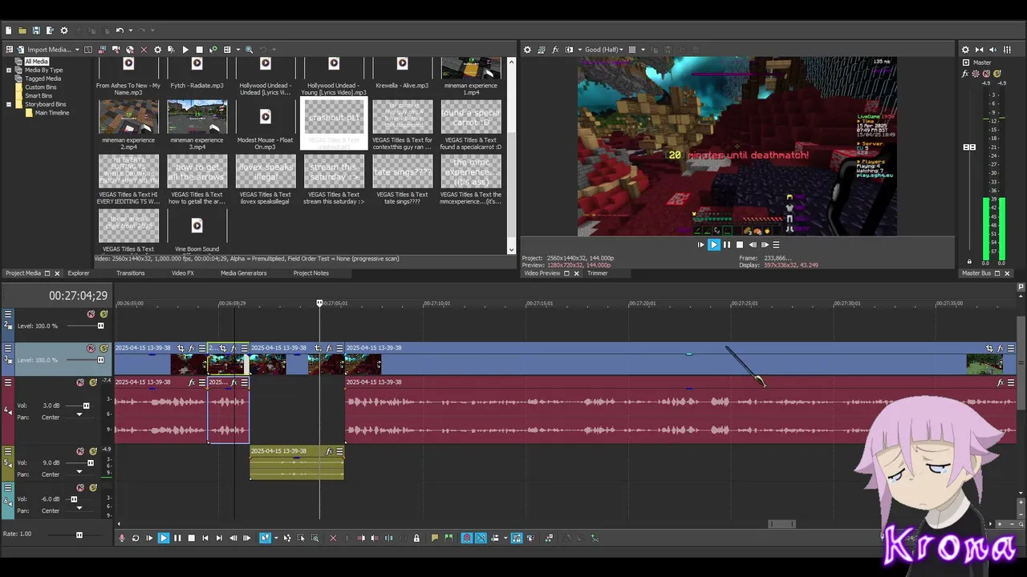Collapse the Storyboard Bins tree node
Image resolution: width=1027 pixels, height=577 pixels.
(9, 104)
